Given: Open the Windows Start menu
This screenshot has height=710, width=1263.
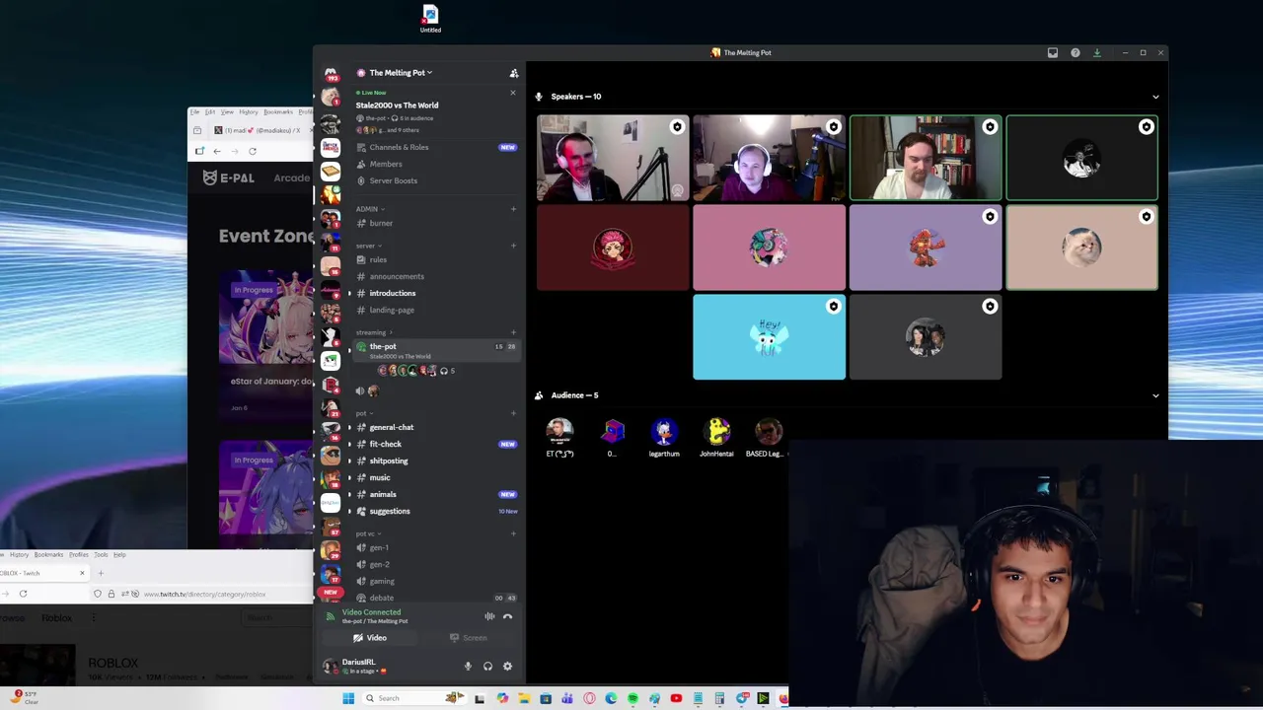Looking at the screenshot, I should coord(348,698).
